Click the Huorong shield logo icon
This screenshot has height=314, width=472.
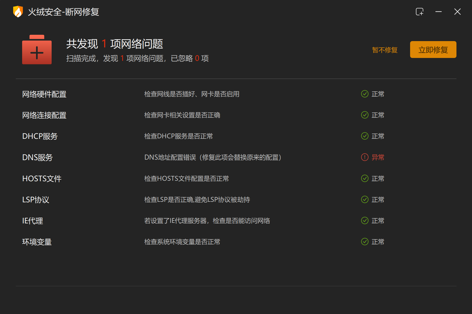(x=18, y=12)
